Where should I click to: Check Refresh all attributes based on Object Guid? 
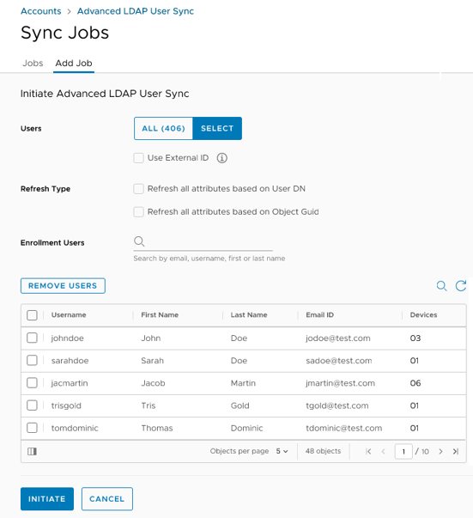pos(138,212)
